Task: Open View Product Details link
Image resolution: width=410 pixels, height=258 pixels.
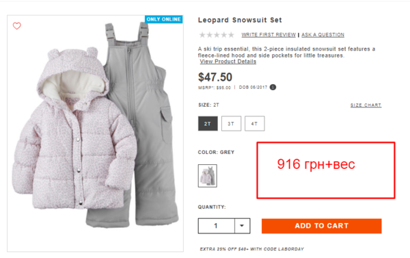Action: pos(228,62)
